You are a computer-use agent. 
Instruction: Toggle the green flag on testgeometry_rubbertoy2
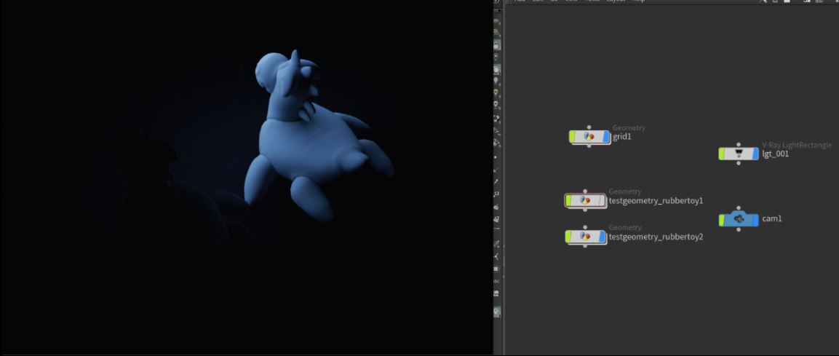coord(568,237)
